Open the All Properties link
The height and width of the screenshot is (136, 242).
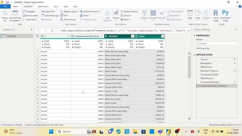coord(203,48)
